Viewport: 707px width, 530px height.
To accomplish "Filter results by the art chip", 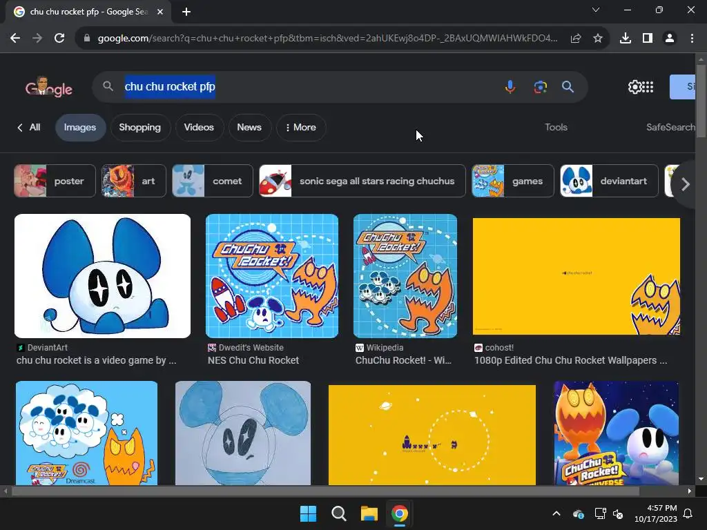I will click(x=133, y=181).
